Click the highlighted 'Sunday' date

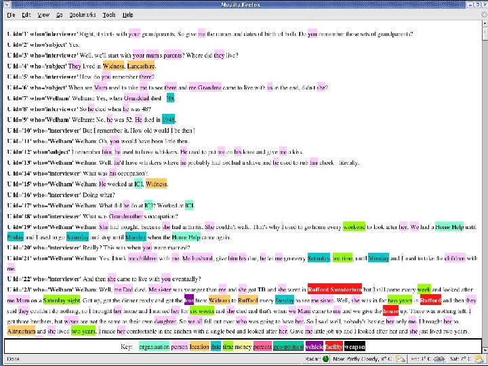coord(285,300)
